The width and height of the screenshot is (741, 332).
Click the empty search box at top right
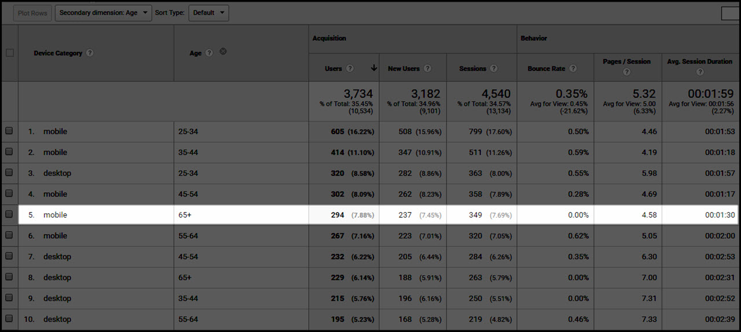point(731,13)
